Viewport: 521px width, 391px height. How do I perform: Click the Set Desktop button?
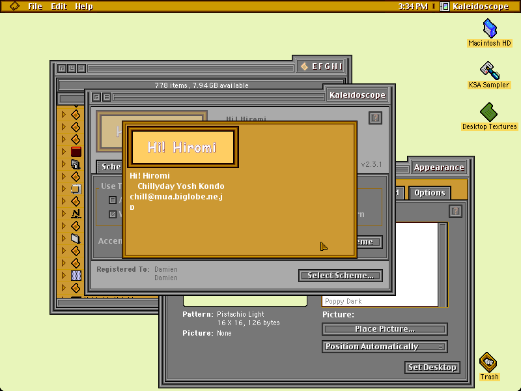pos(432,368)
